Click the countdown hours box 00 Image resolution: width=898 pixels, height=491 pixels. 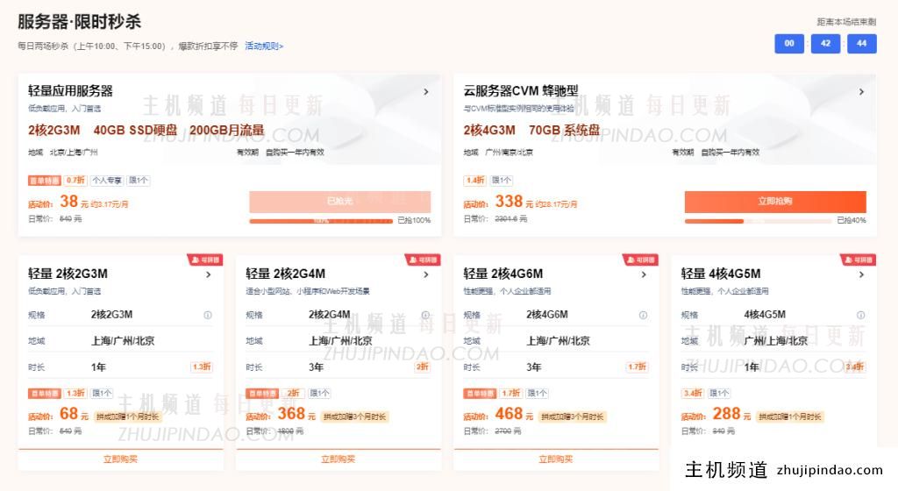pyautogui.click(x=789, y=44)
